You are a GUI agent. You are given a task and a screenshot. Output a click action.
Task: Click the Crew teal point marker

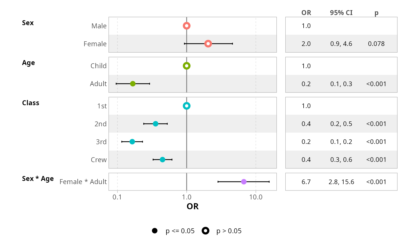coord(162,160)
